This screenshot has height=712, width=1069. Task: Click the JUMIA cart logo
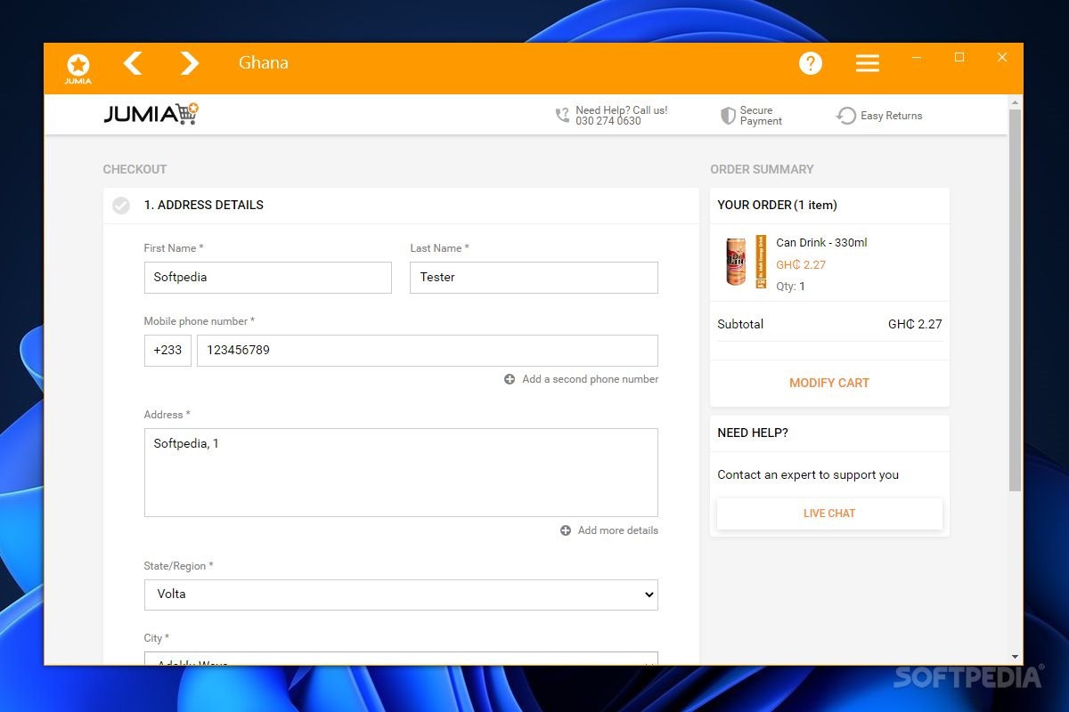coord(151,114)
